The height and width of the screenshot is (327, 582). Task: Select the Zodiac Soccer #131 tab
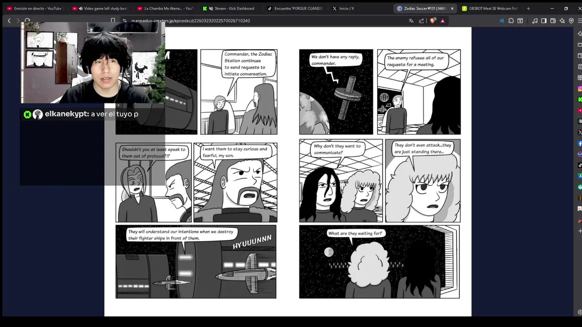click(x=425, y=8)
